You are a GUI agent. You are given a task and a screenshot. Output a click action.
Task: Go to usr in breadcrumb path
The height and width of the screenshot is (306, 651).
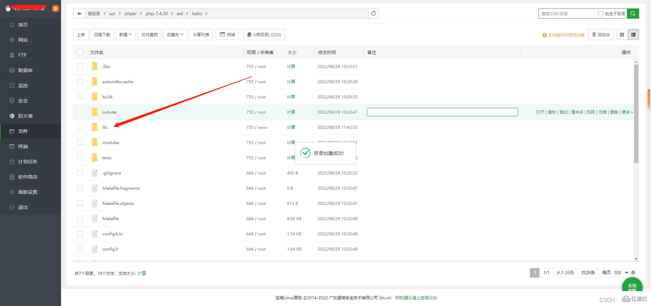[x=112, y=14]
